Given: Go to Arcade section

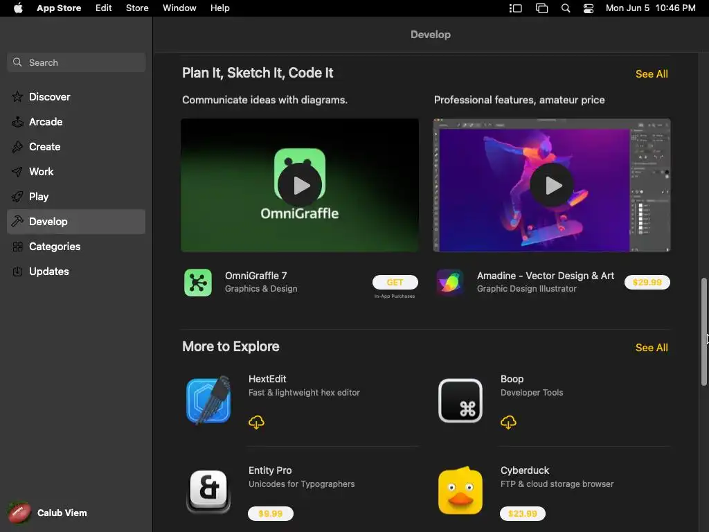Looking at the screenshot, I should point(76,122).
